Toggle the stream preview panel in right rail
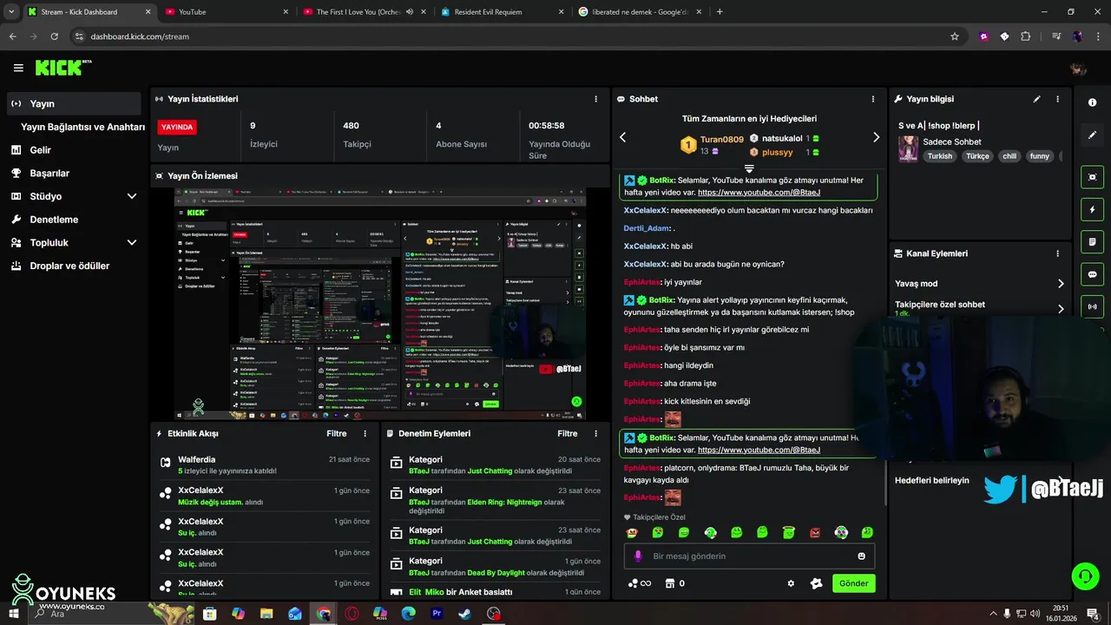1111x625 pixels. (x=1092, y=177)
